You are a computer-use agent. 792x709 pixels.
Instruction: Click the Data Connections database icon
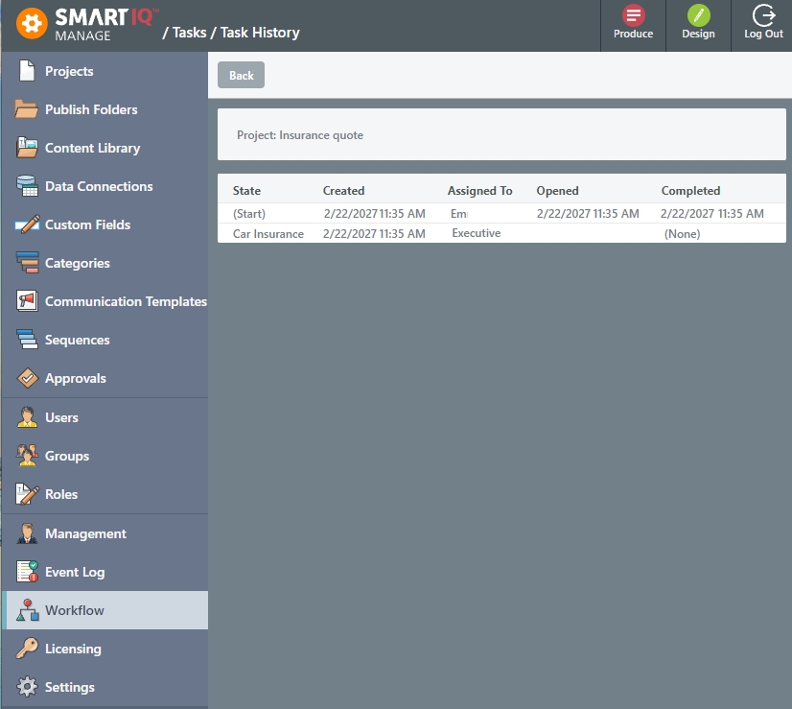point(27,186)
